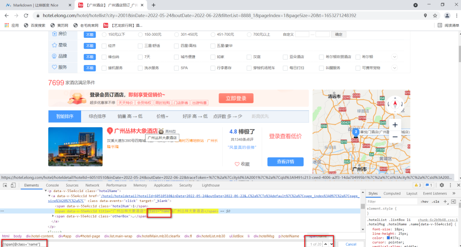The image size is (461, 247).
Task: Open the apps shortcut in bookmarks bar
Action: coord(12,26)
